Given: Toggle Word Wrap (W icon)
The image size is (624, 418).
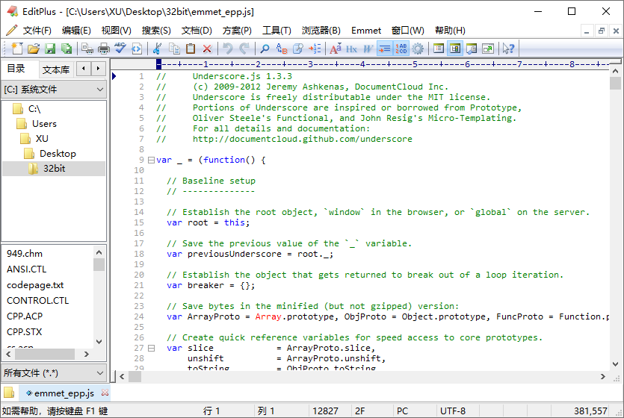Looking at the screenshot, I should 368,49.
